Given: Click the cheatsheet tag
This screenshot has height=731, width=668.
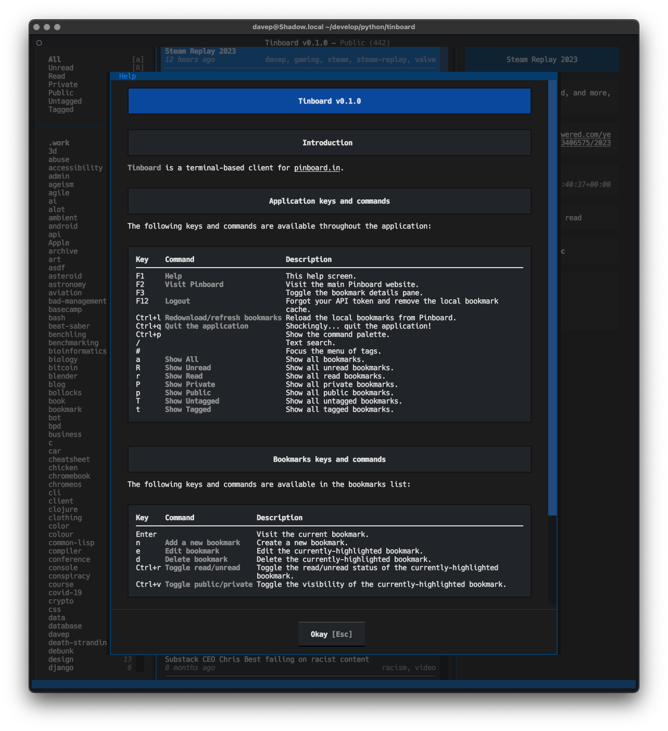Looking at the screenshot, I should click(x=69, y=459).
